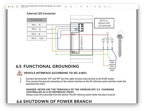The image size is (144, 111).
Task: Click the blue circle marker on the diagram
Action: [76, 29]
